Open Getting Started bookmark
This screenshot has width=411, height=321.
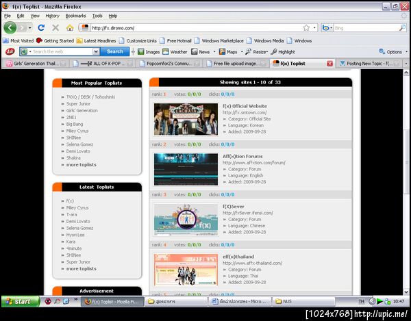click(55, 41)
